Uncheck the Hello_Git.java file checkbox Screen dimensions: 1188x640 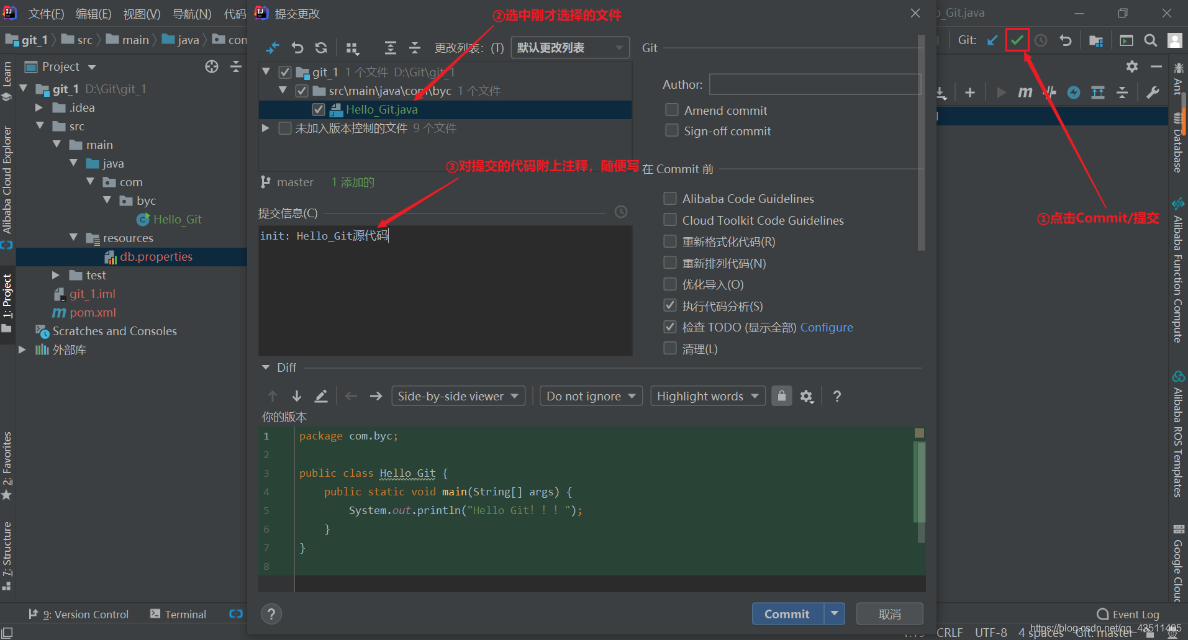point(319,110)
